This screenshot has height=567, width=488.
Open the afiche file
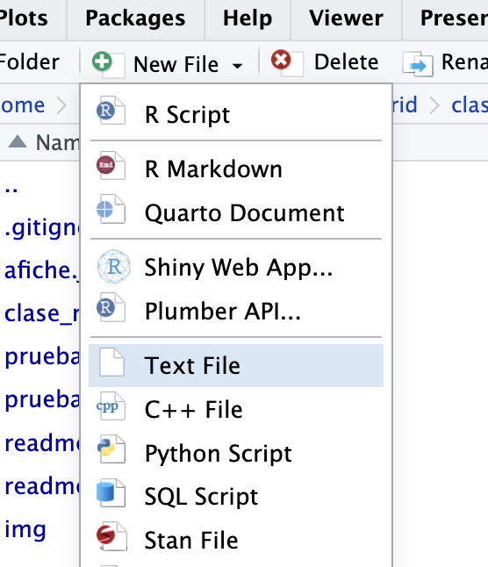coord(42,270)
